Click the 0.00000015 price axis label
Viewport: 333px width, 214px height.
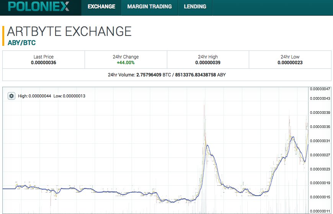point(320,197)
